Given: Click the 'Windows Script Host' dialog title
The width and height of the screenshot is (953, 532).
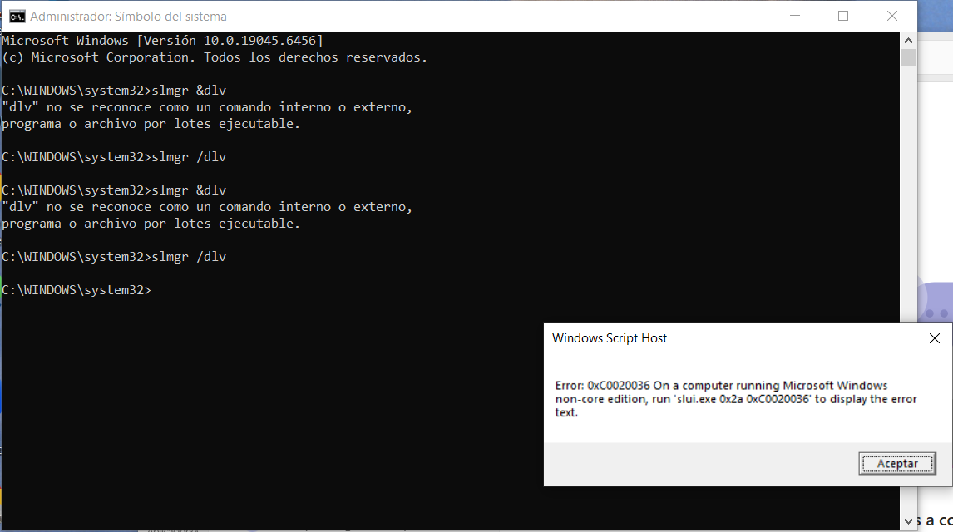Looking at the screenshot, I should 609,338.
